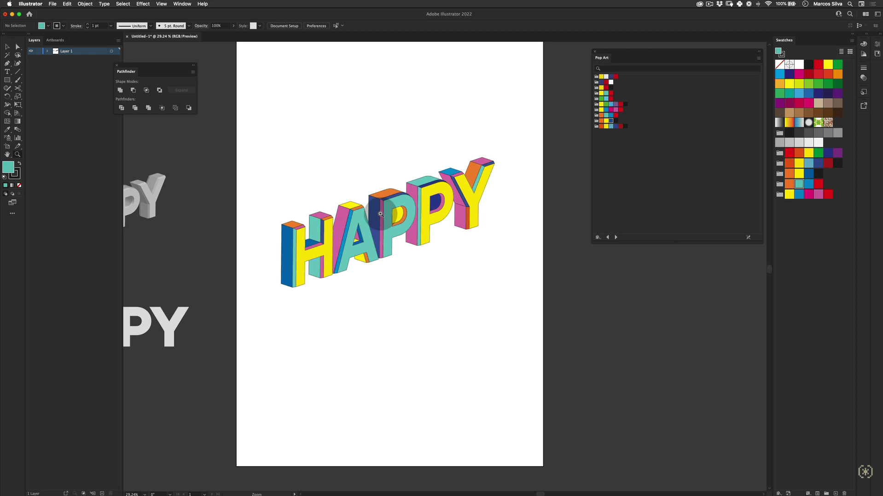Select the Paintbrush tool
Screen dimensions: 883x496
tap(17, 80)
